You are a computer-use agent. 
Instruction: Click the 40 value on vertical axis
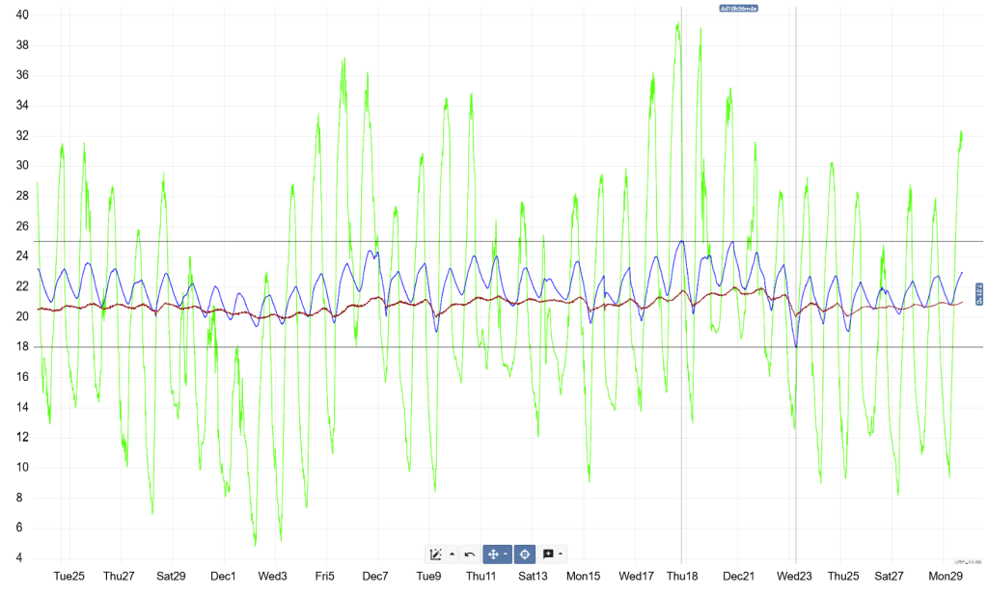21,15
